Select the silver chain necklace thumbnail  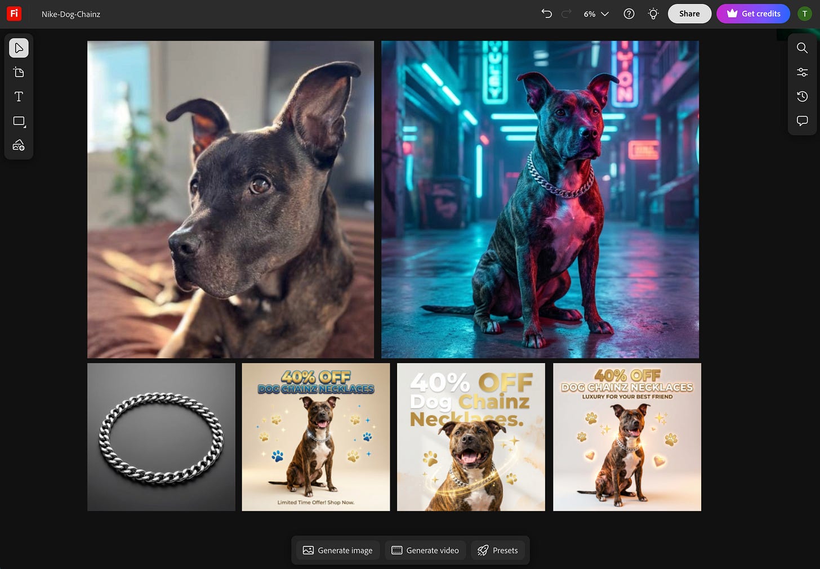click(161, 437)
